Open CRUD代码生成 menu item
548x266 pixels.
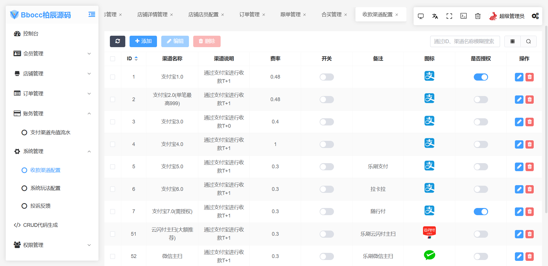click(x=52, y=225)
